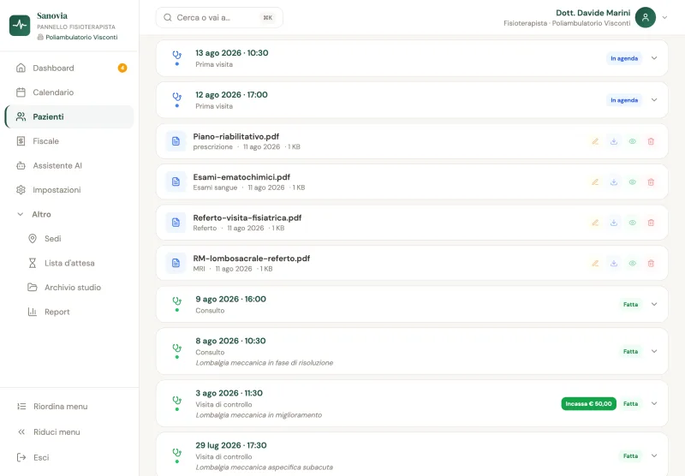Click Riordina menu
This screenshot has height=476, width=685.
pos(69,407)
